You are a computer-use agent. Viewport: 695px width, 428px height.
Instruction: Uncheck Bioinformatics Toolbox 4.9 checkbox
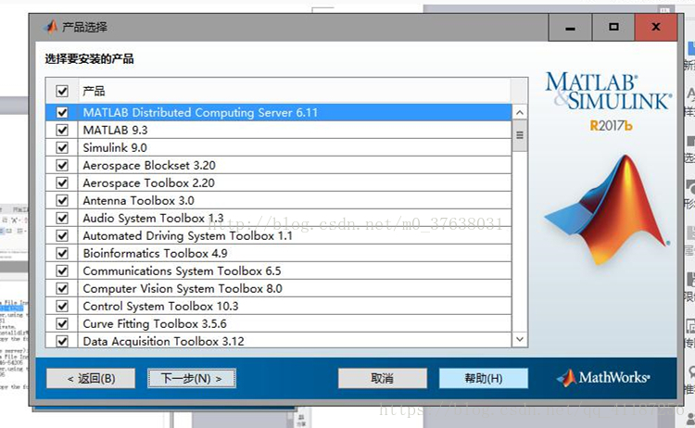tap(62, 254)
